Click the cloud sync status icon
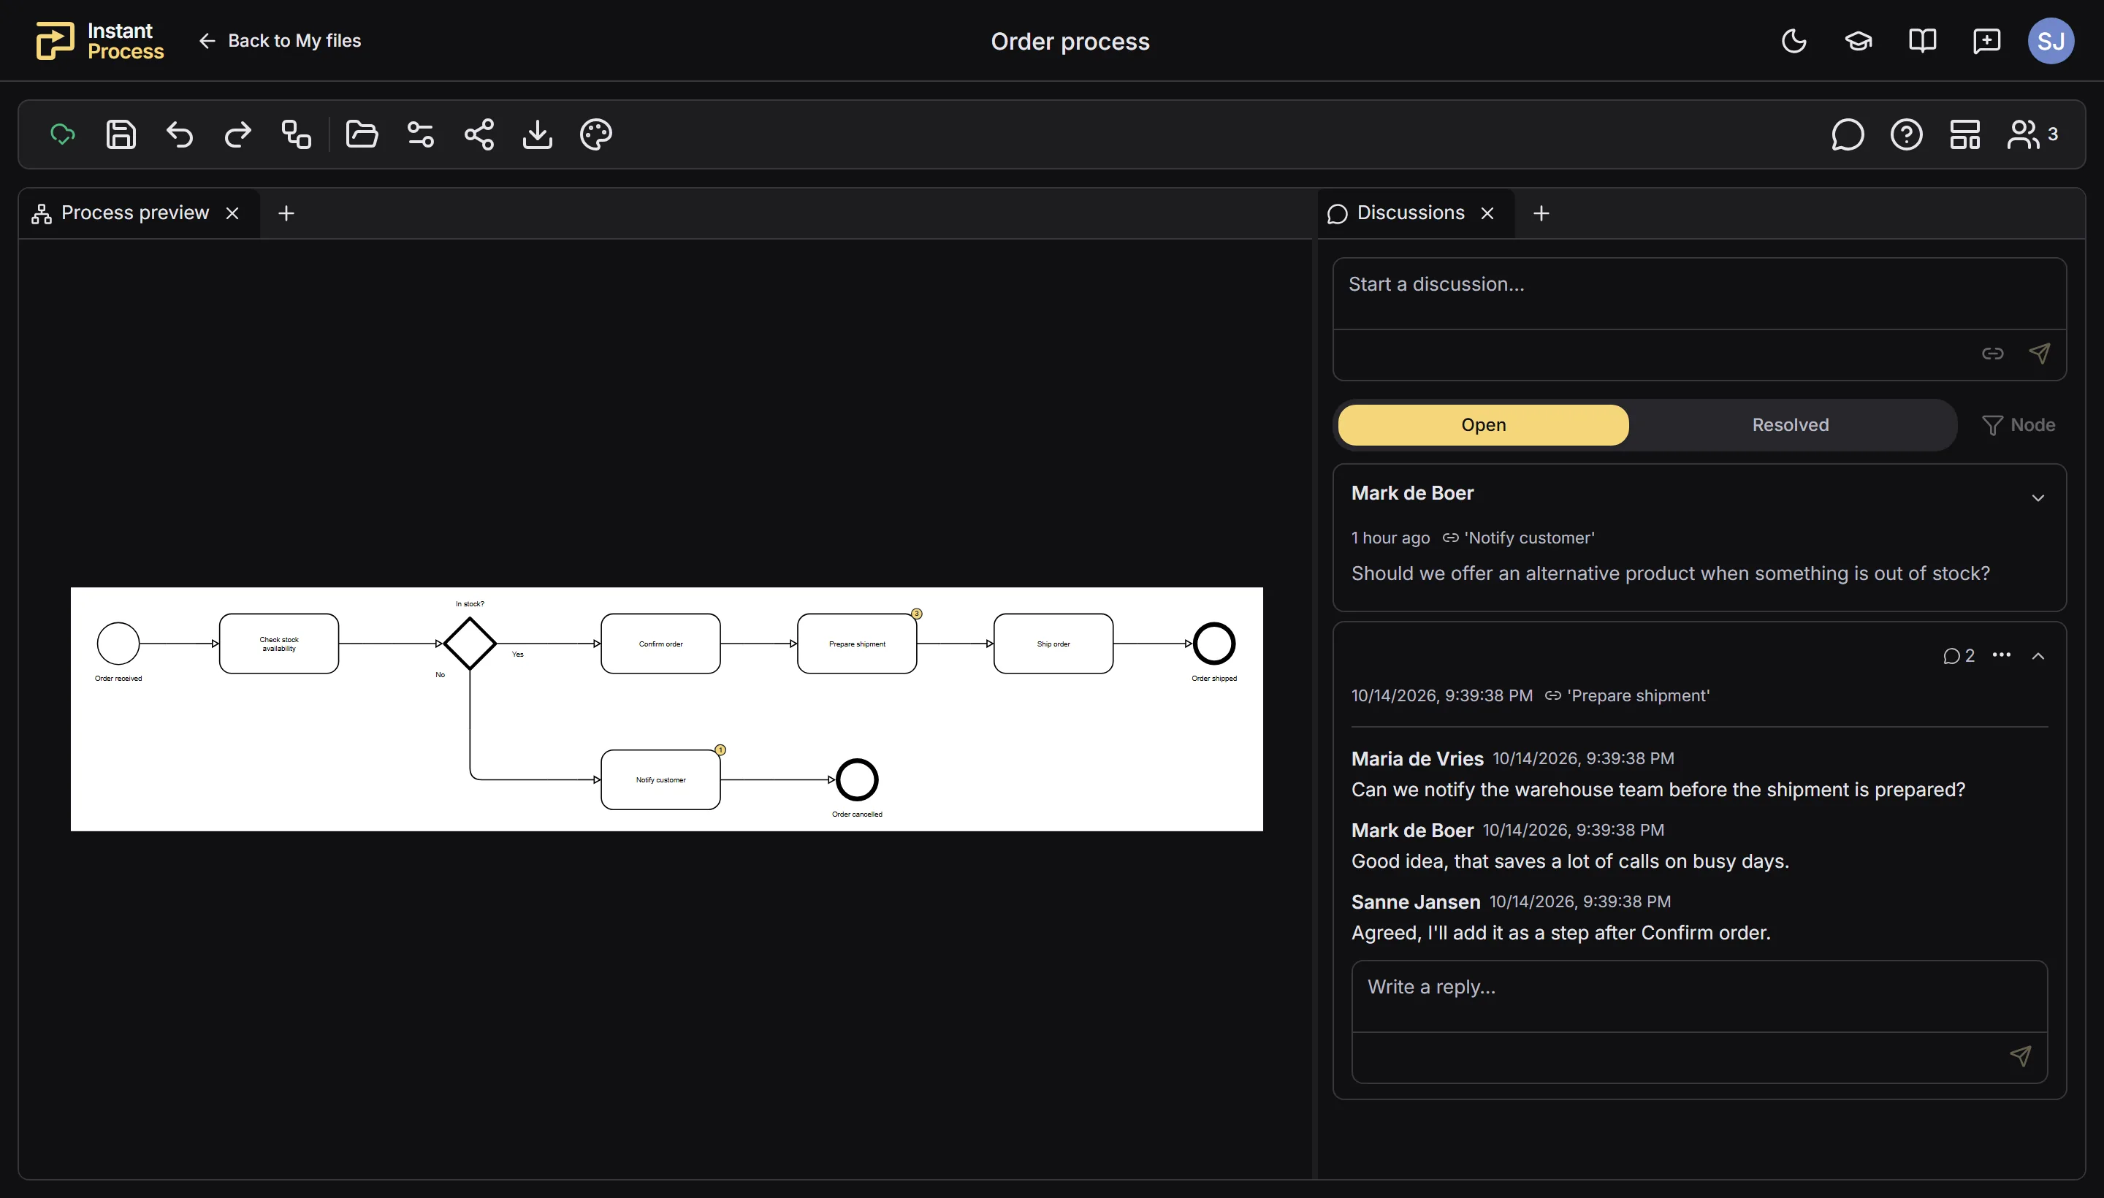 [63, 134]
